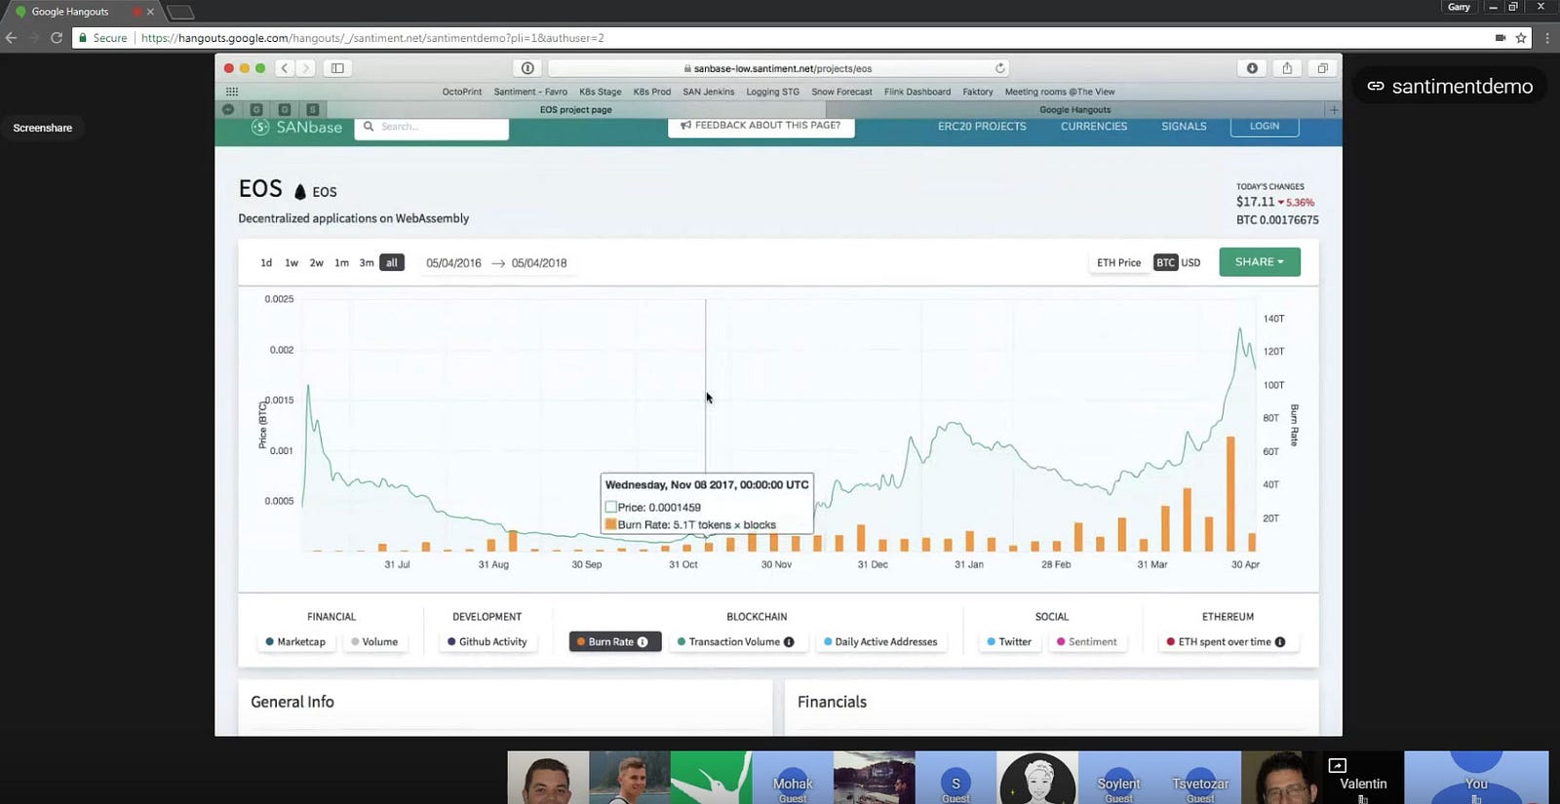Toggle the Safari sidebar button

click(x=337, y=68)
